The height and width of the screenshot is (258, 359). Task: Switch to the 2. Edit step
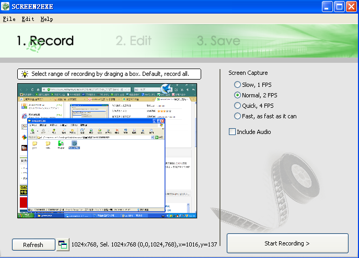[x=134, y=41]
